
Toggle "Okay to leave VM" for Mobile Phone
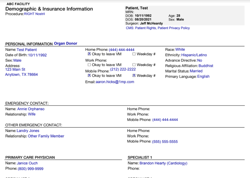tap(89, 75)
